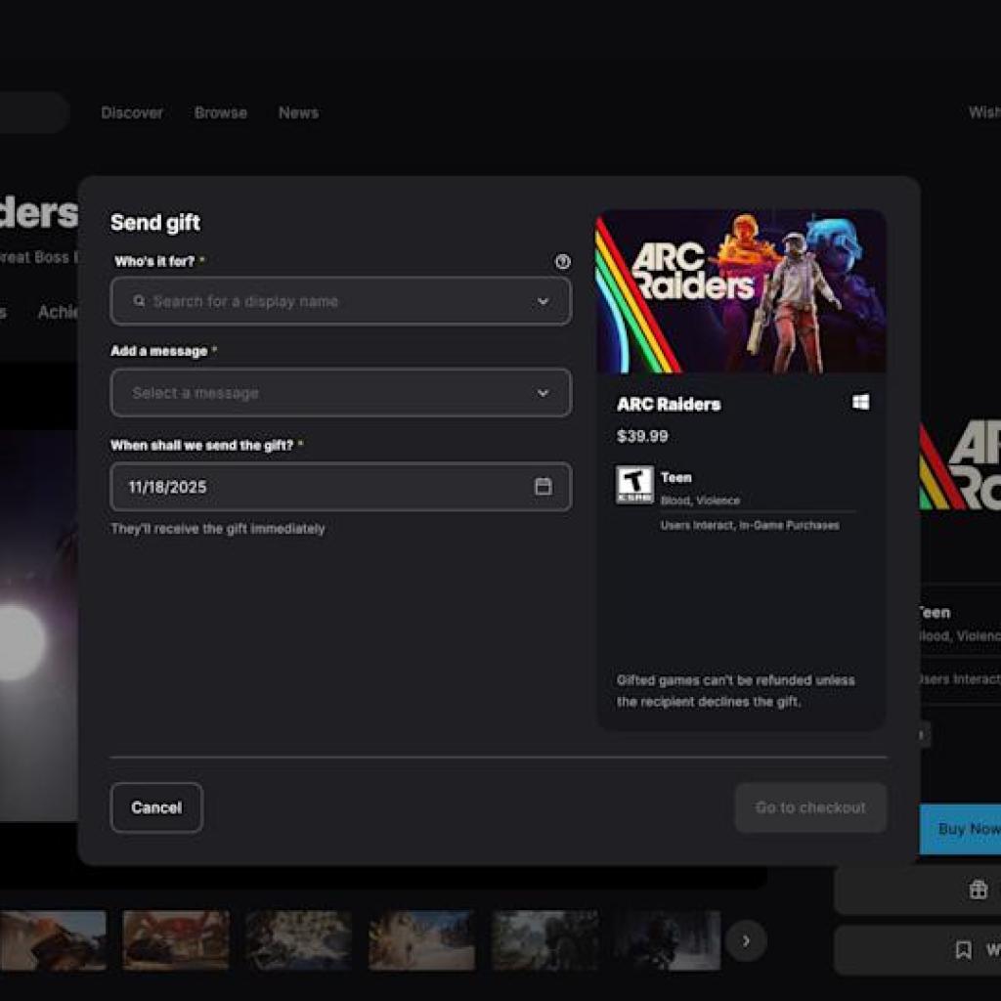This screenshot has width=1001, height=1001.
Task: Select the gift icon below Buy Now
Action: click(977, 889)
